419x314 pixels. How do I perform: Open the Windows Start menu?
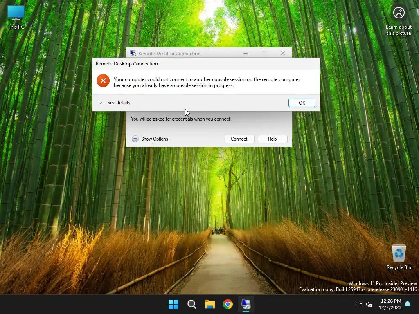pyautogui.click(x=173, y=304)
